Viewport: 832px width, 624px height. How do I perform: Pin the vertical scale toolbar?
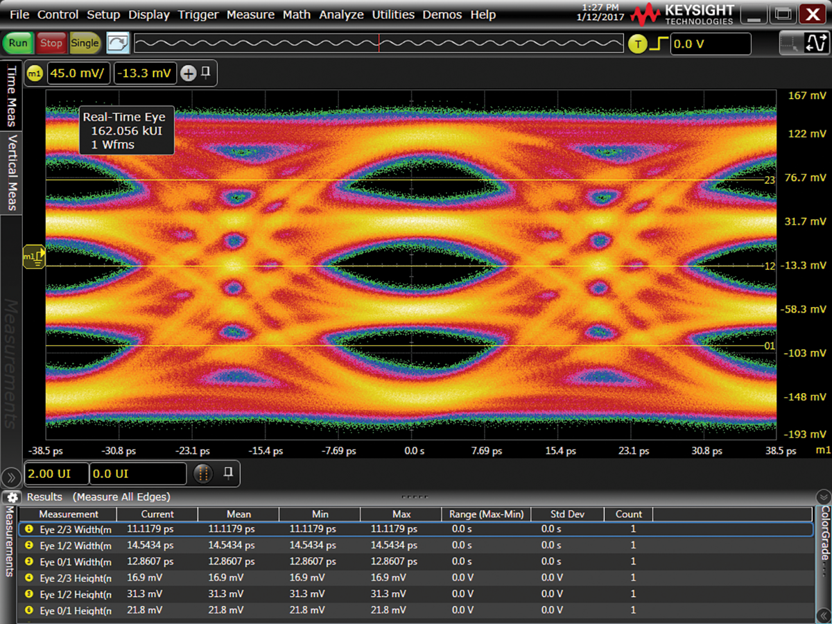click(x=206, y=72)
